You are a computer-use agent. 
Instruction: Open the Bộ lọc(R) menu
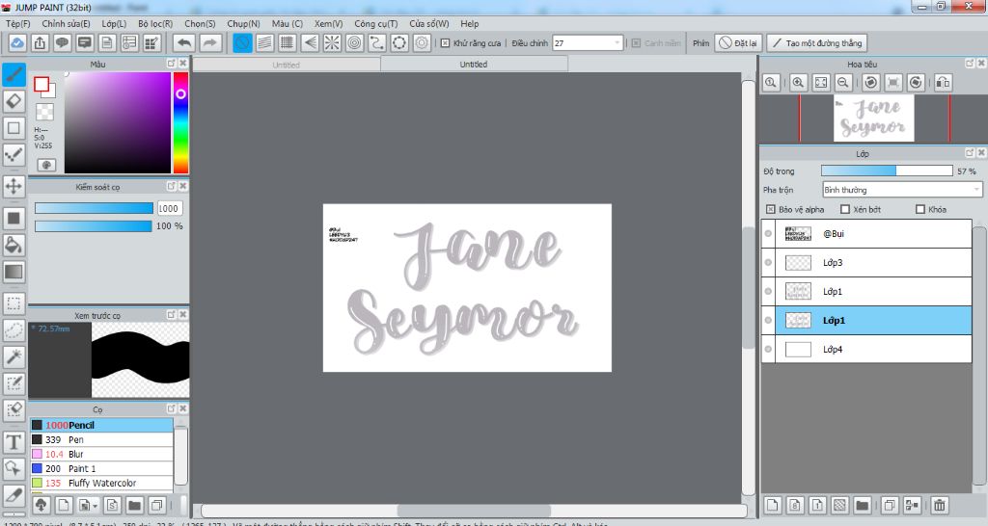click(x=155, y=23)
